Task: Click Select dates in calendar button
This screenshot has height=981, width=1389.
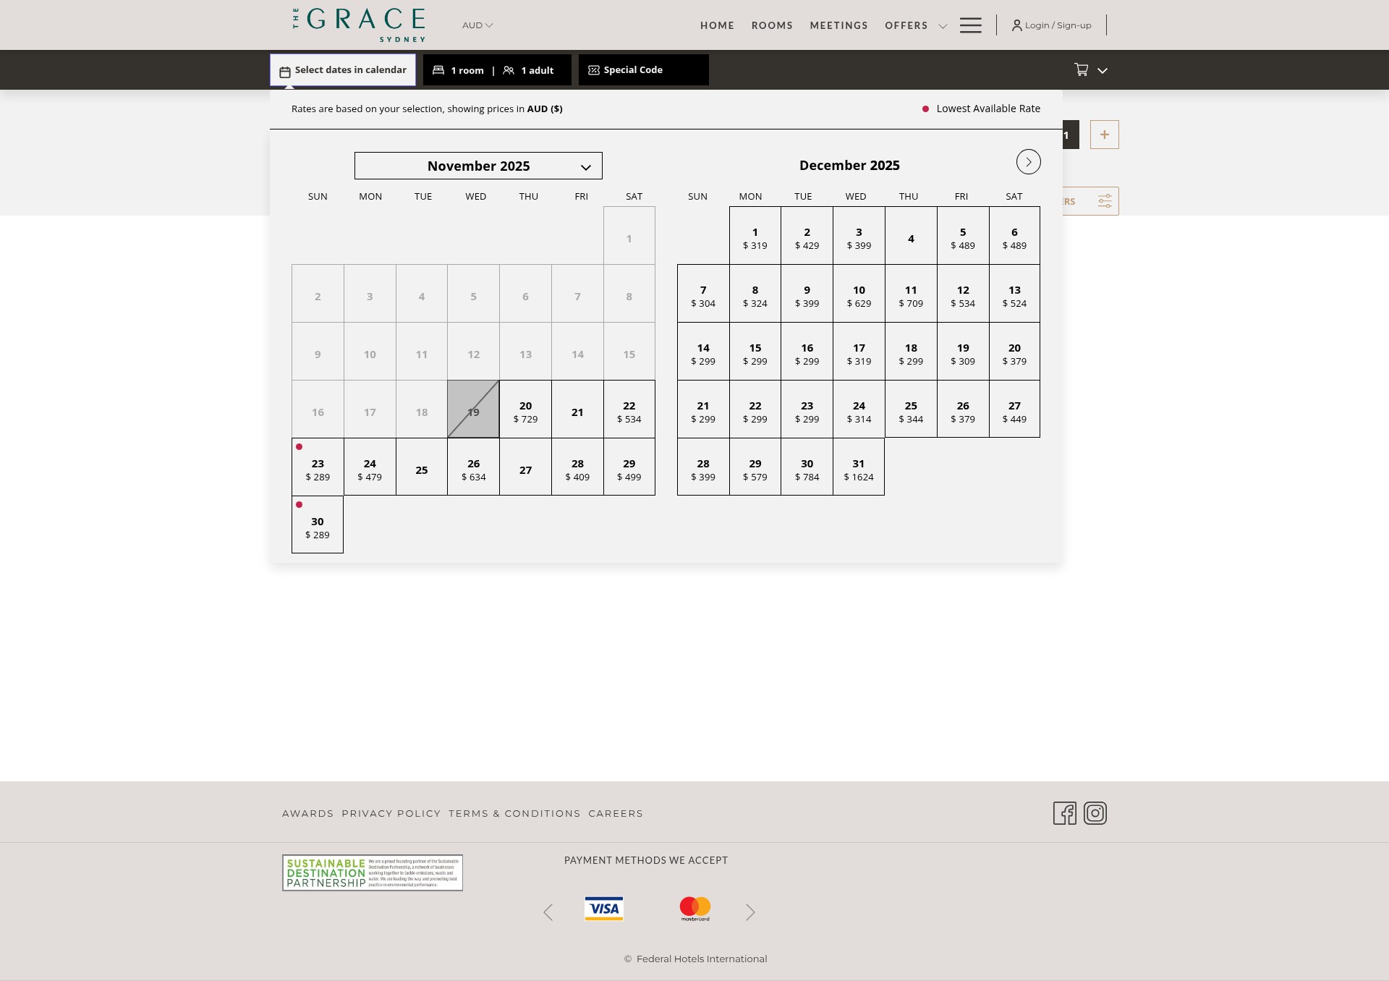Action: (x=343, y=70)
